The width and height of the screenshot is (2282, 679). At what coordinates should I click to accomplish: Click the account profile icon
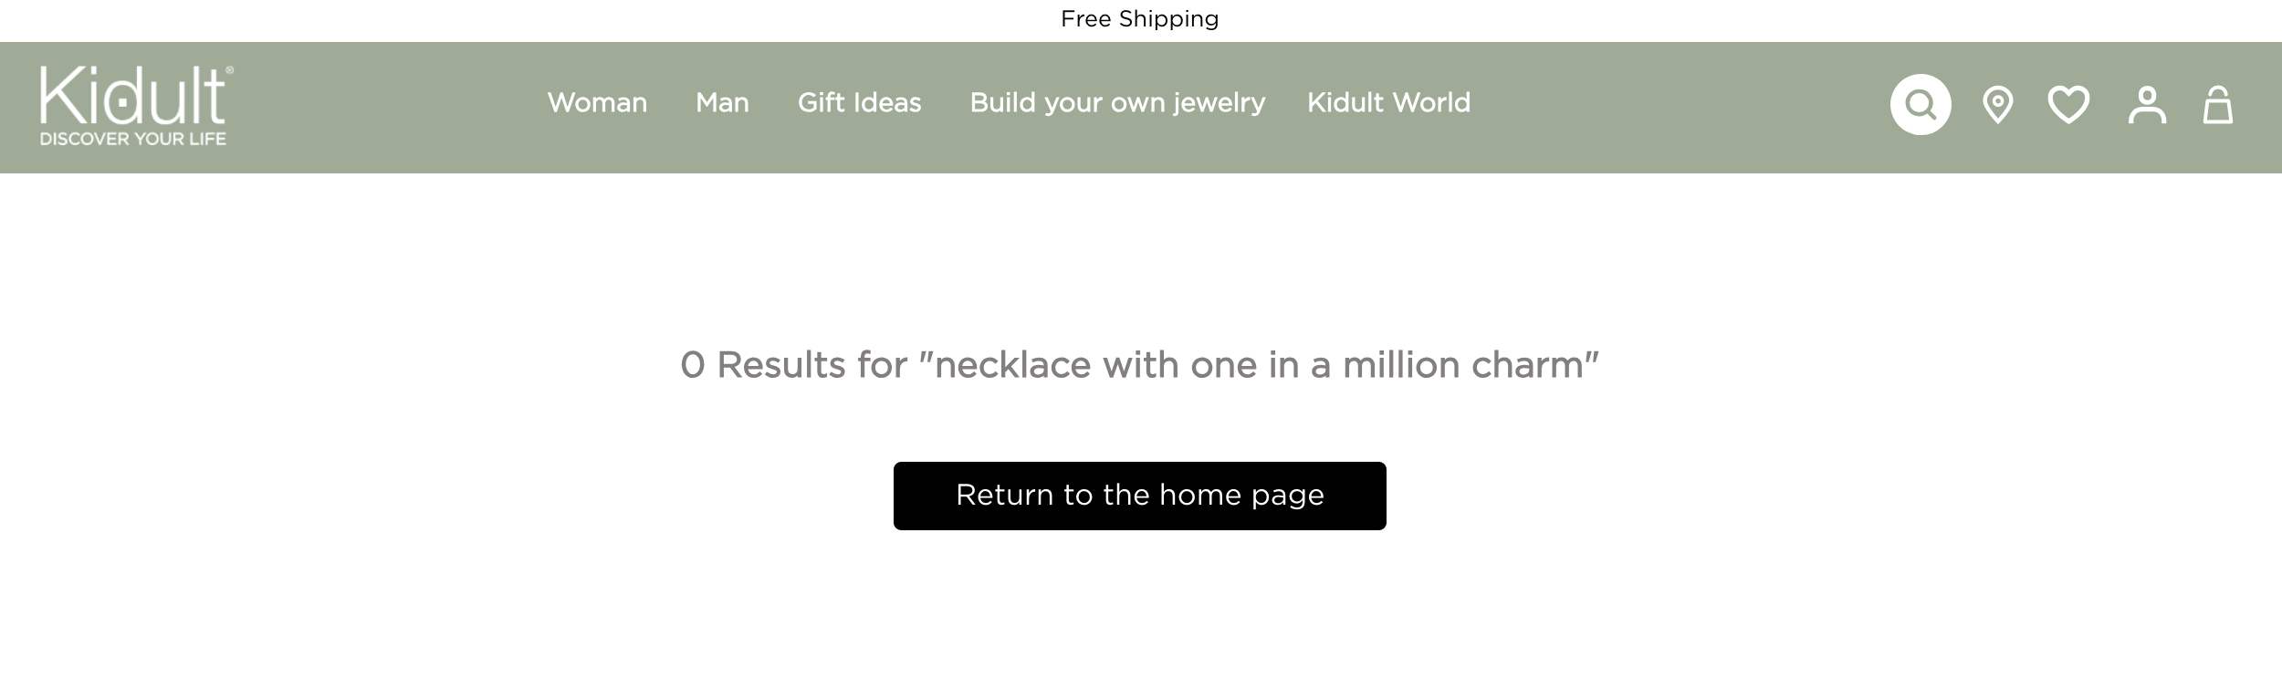[2147, 104]
